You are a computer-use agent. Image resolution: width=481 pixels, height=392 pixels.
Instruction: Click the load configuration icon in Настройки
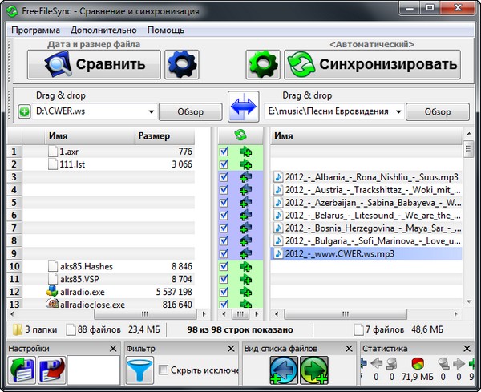pos(22,371)
